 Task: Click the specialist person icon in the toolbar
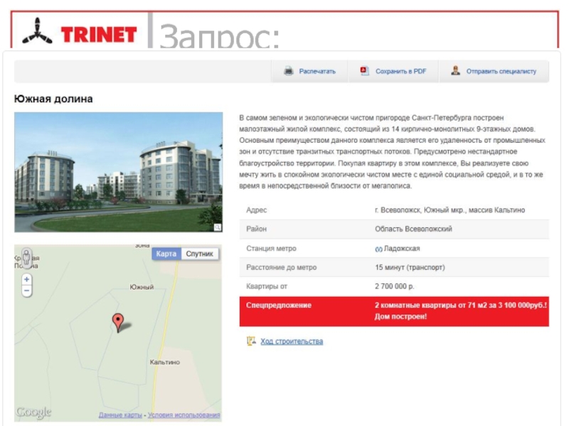pos(455,70)
